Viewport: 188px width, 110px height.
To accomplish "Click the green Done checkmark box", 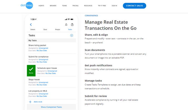I will pyautogui.click(x=31, y=71).
